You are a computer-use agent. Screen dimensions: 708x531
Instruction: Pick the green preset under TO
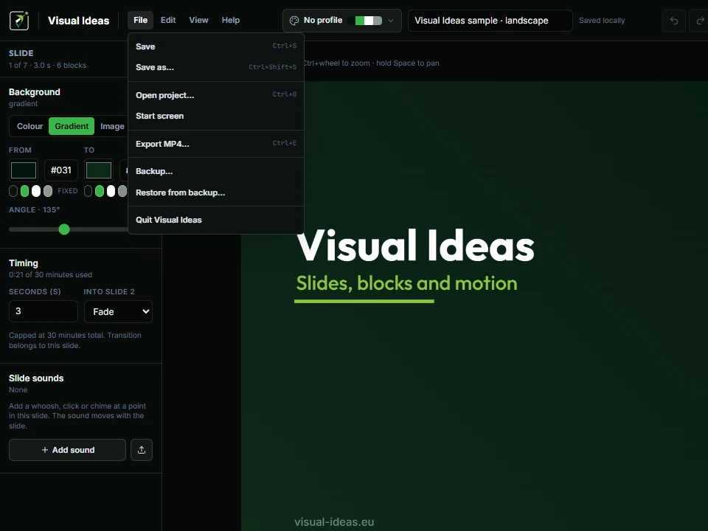100,191
